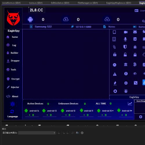The height and width of the screenshot is (145, 145).
Task: Click the crossed-out eye icon
Action: coord(135,74)
